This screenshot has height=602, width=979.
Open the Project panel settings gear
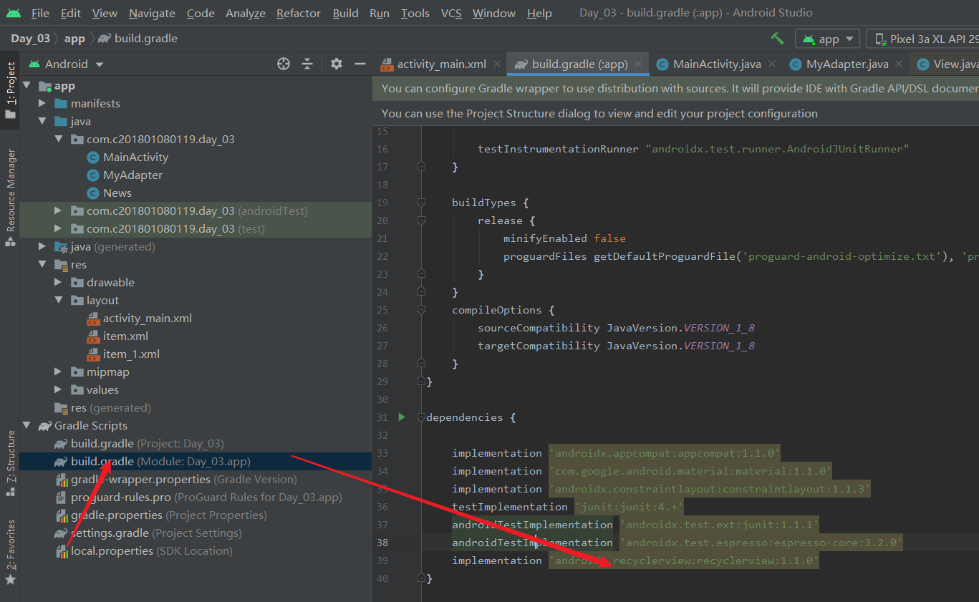tap(337, 64)
